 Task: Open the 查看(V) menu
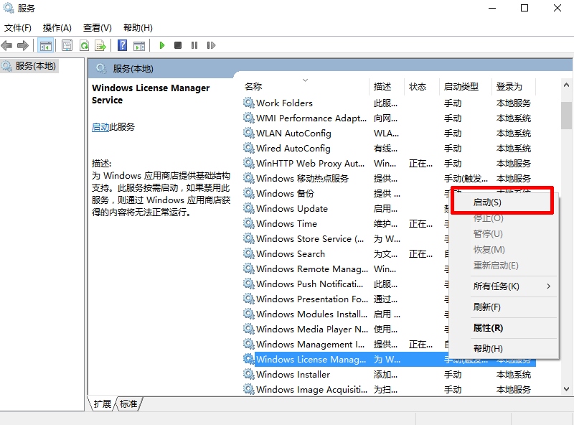97,27
